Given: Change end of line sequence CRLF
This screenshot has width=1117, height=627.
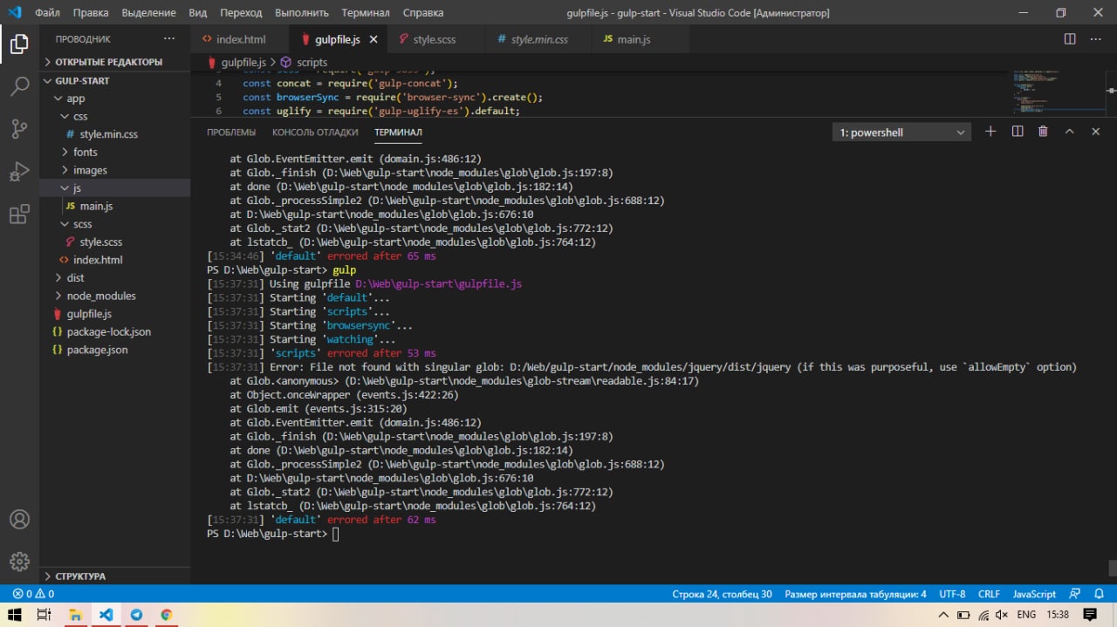Looking at the screenshot, I should coord(989,594).
